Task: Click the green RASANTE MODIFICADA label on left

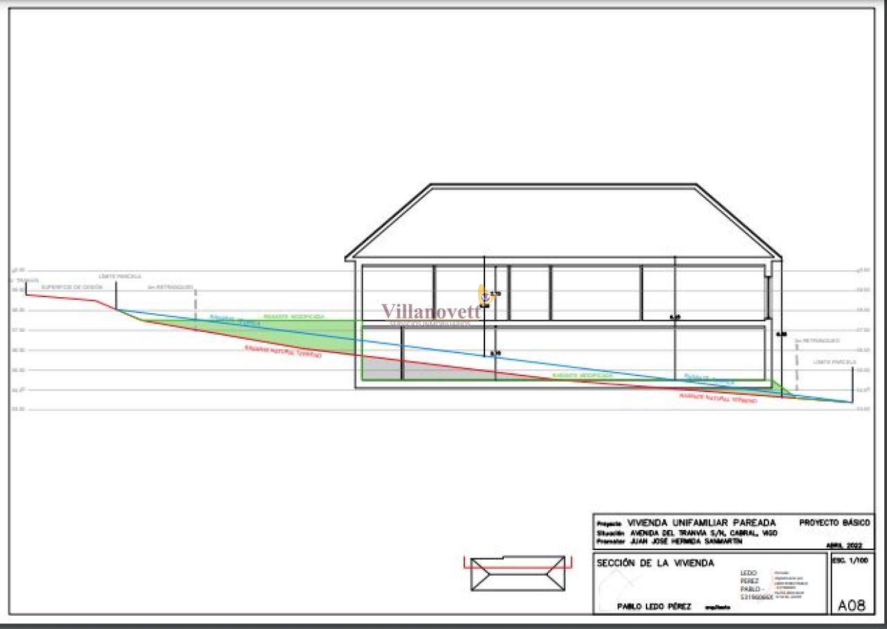Action: [294, 317]
